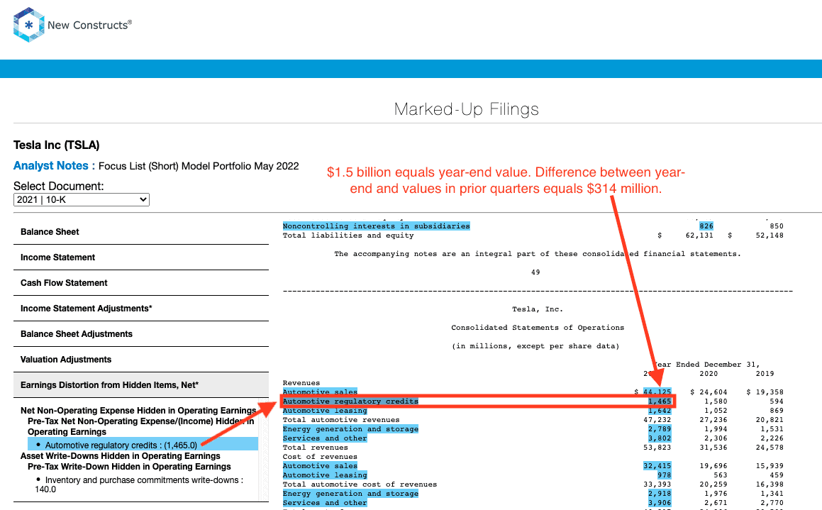Click highlighted Services and other under Revenues
This screenshot has height=510, width=822.
[x=325, y=438]
